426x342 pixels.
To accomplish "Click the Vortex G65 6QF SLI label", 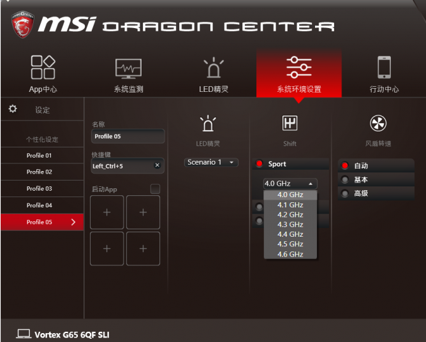I will 72,334.
